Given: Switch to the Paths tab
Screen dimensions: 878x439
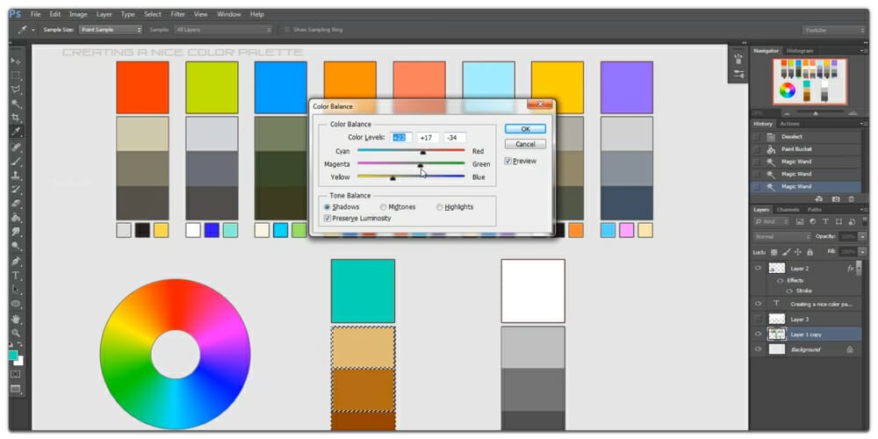Looking at the screenshot, I should 815,210.
